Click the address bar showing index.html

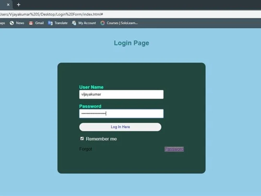pos(52,14)
